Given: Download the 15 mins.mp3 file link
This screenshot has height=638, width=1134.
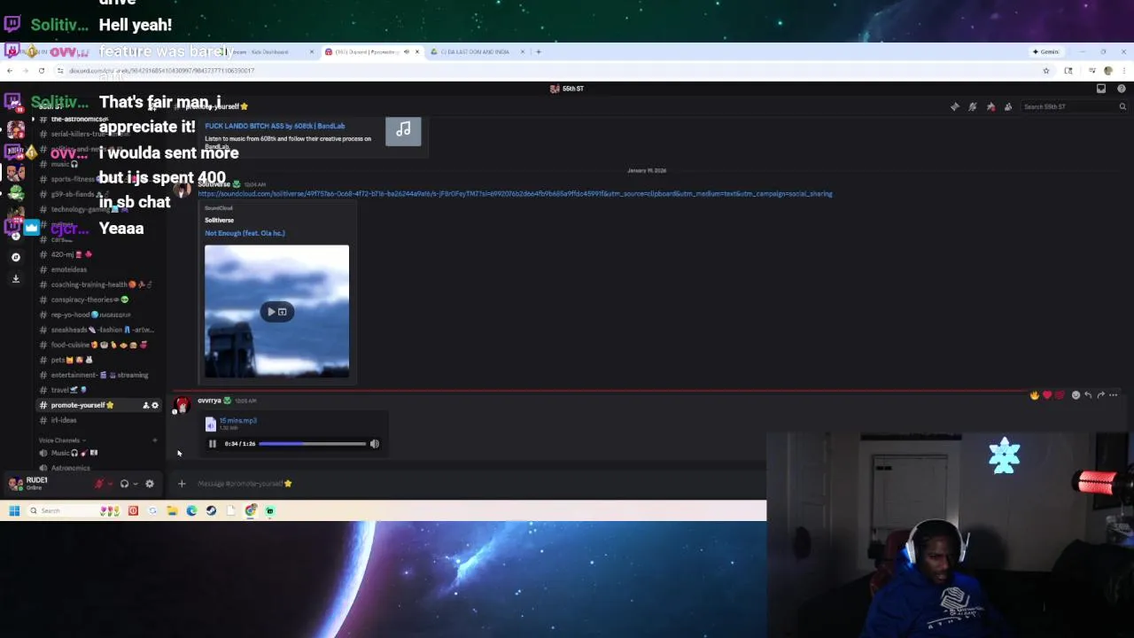Looking at the screenshot, I should point(237,421).
